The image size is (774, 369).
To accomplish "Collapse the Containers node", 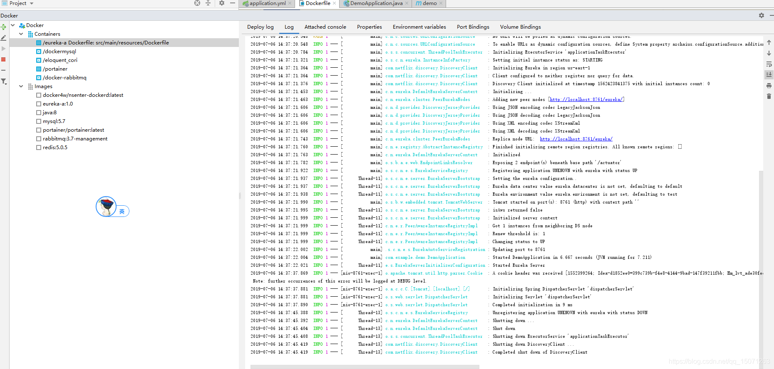I will coord(21,34).
